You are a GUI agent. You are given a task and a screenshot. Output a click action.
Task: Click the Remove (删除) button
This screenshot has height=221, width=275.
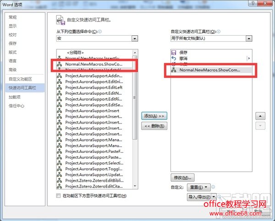(x=154, y=126)
